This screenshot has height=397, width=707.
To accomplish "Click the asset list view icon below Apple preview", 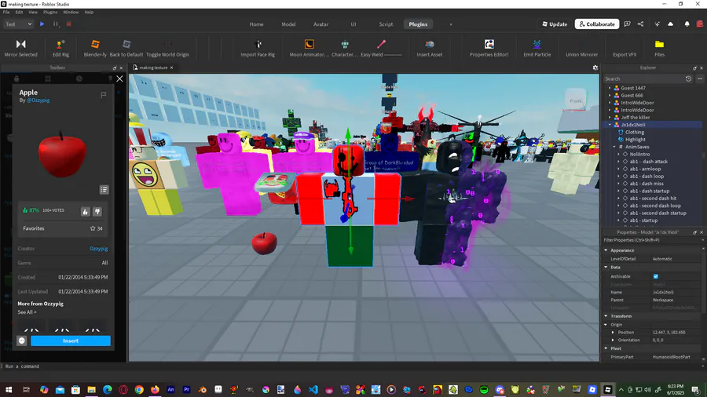I will click(104, 190).
